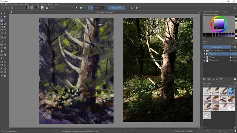Open the File menu

coord(2,4)
